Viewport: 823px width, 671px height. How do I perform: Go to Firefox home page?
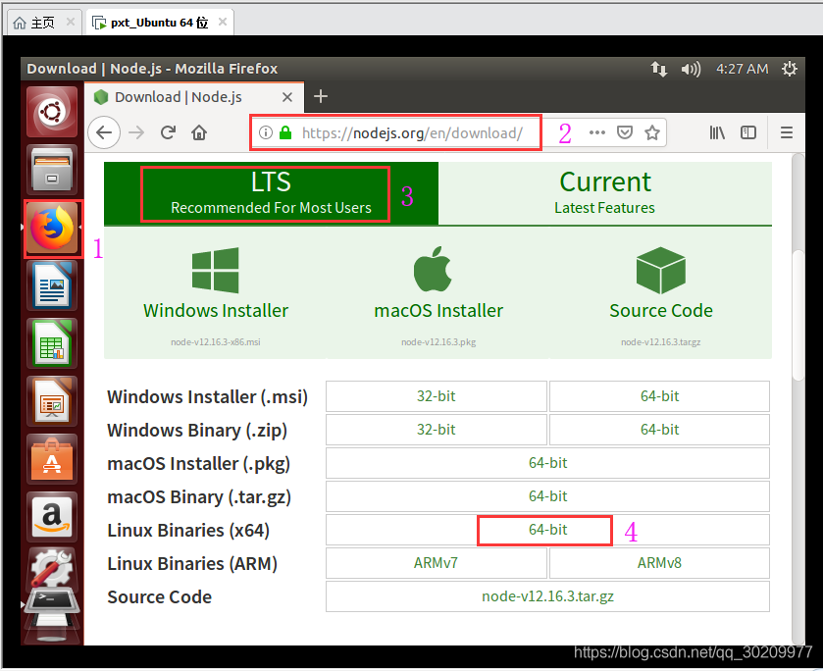click(199, 132)
